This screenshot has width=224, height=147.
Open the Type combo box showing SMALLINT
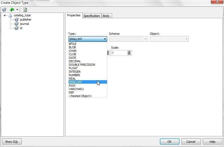[x=88, y=39]
